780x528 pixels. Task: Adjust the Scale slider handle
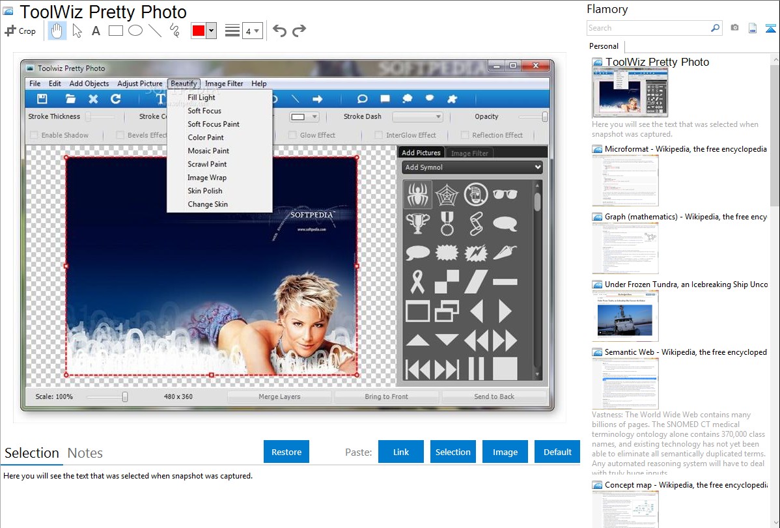tap(125, 396)
